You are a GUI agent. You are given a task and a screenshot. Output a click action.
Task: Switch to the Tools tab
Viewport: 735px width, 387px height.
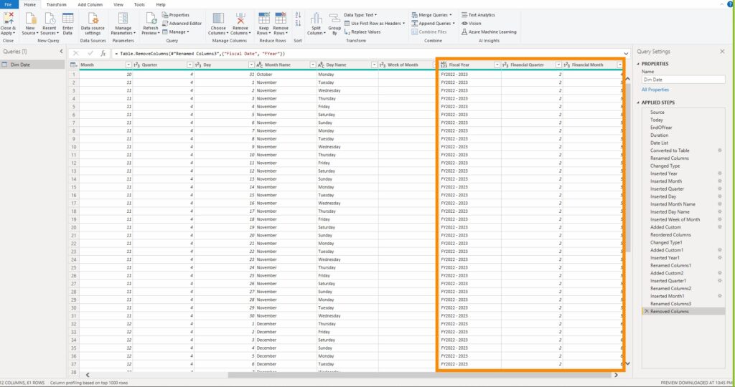139,4
